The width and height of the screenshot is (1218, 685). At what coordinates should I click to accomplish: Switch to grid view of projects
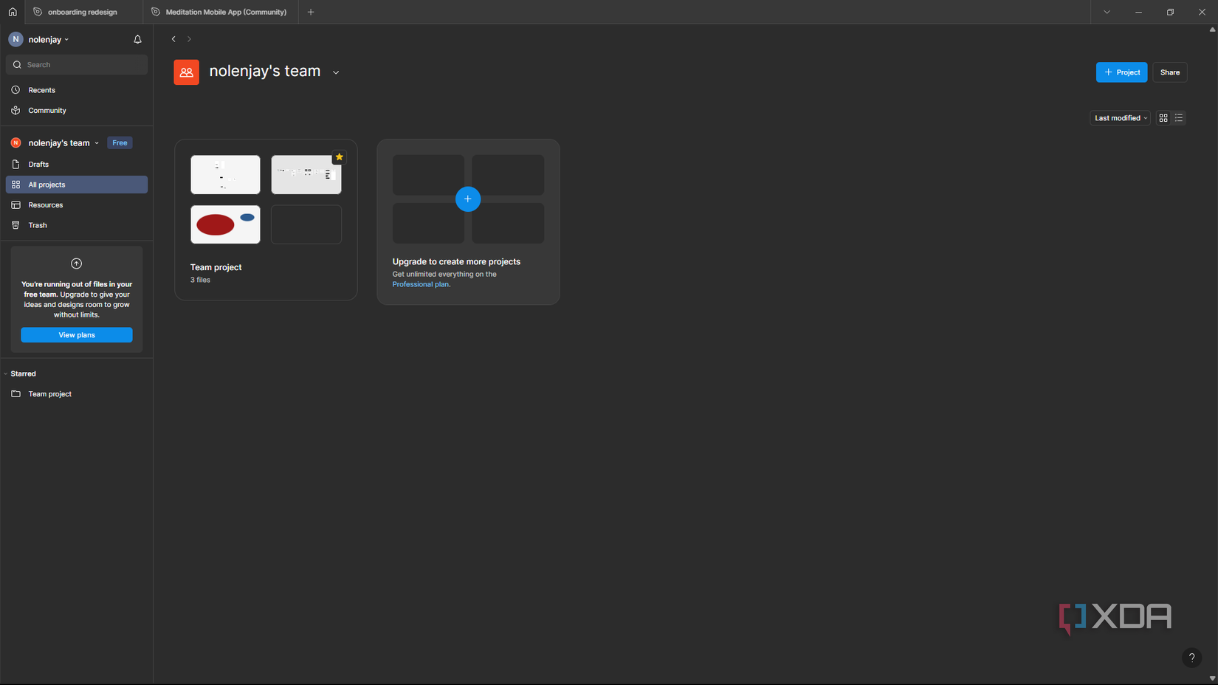point(1163,117)
